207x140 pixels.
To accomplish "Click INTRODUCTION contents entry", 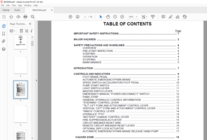I will pyautogui.click(x=83, y=68).
